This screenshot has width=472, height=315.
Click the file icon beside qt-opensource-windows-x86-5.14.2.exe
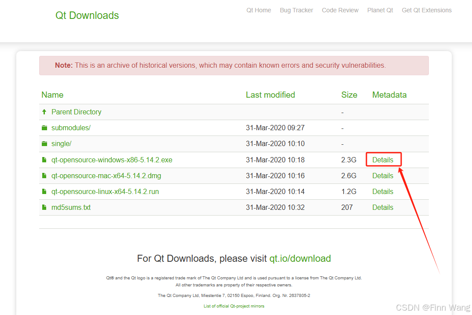pos(44,160)
